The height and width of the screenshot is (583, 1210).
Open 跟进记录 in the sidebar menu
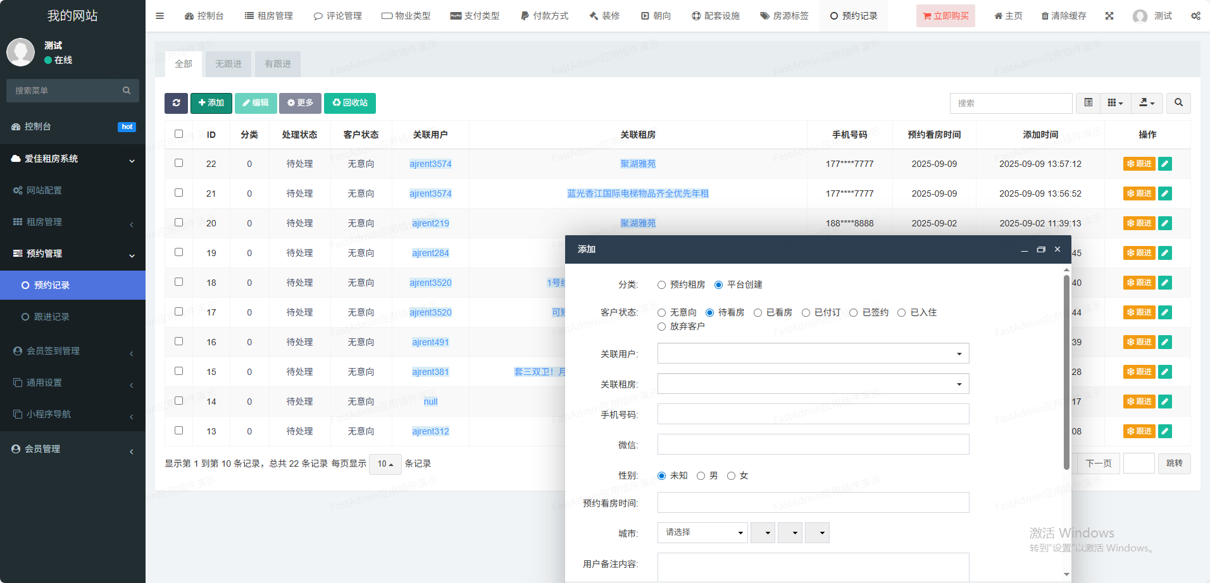click(x=52, y=317)
